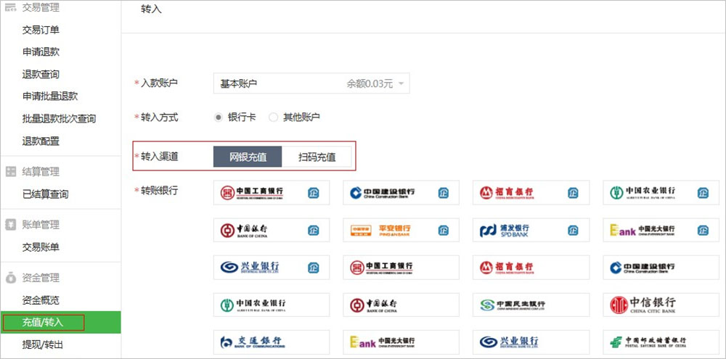
Task: Click the 转入方式 field label
Action: (159, 117)
